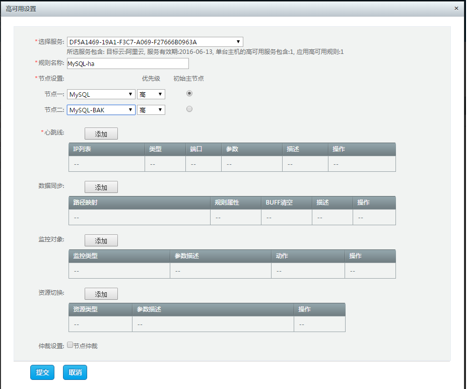Click 添加 button for 心跳线
This screenshot has width=468, height=389.
(101, 134)
